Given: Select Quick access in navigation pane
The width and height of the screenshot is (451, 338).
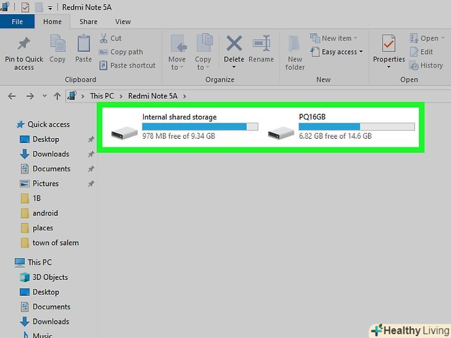Looking at the screenshot, I should 48,124.
